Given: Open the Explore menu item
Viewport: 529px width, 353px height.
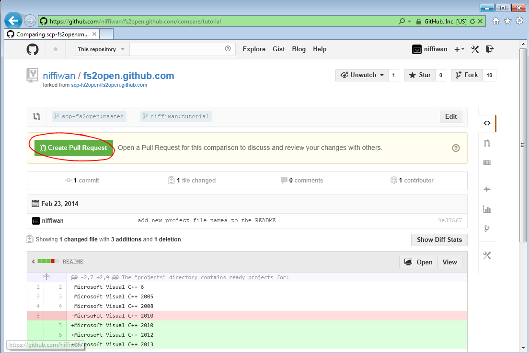Looking at the screenshot, I should [x=254, y=49].
